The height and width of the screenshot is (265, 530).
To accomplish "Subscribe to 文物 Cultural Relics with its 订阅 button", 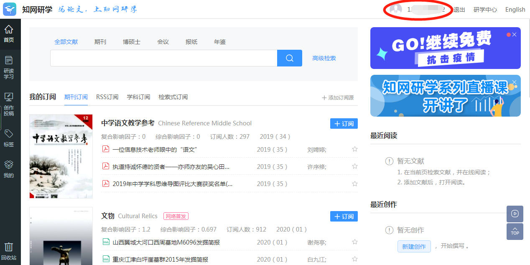I will click(344, 217).
